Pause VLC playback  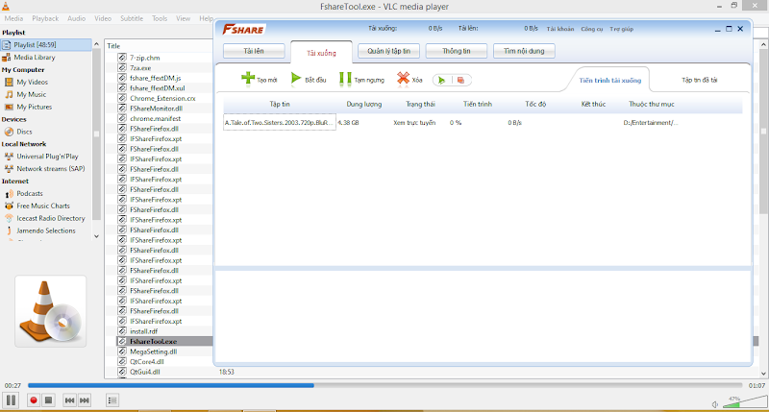(11, 400)
